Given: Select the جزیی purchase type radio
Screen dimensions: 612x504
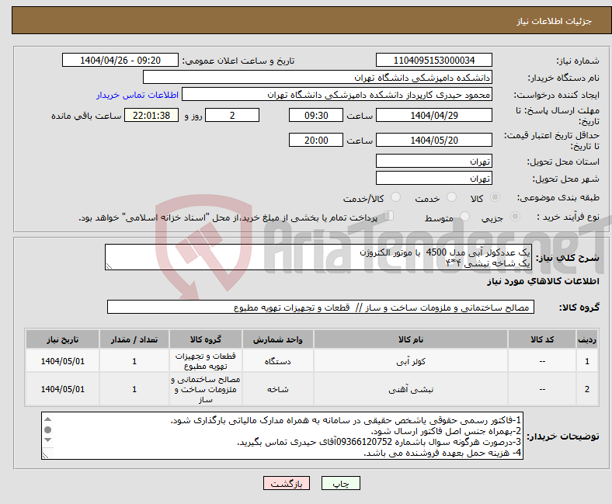Looking at the screenshot, I should pos(515,217).
